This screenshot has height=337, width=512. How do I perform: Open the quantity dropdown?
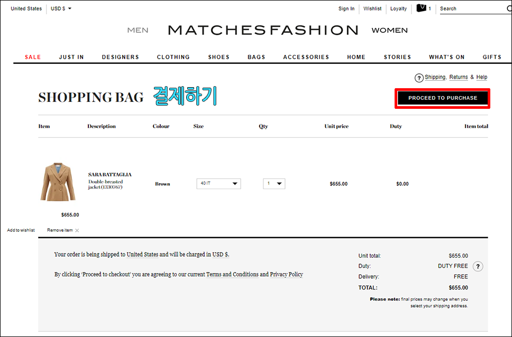[274, 184]
